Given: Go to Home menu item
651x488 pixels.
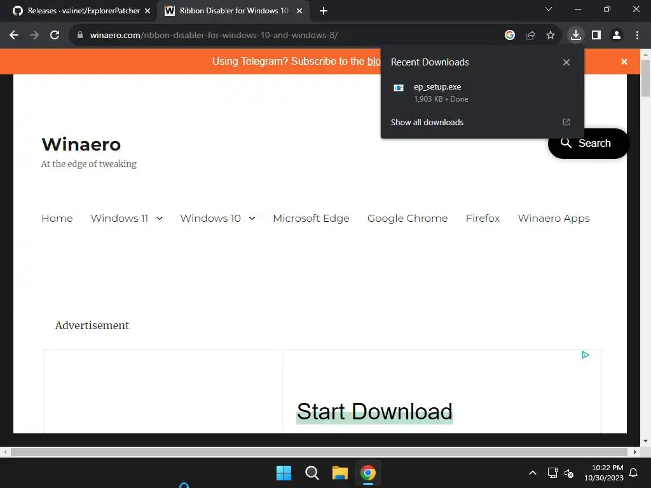Looking at the screenshot, I should (57, 219).
